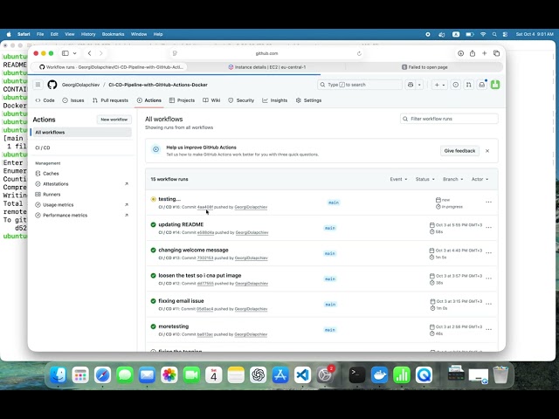559x419 pixels.
Task: Open options menu for testing... run
Action: coord(489,202)
